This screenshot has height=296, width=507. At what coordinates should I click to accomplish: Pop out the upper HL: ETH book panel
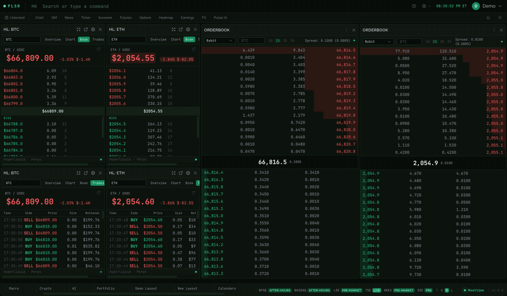181,30
